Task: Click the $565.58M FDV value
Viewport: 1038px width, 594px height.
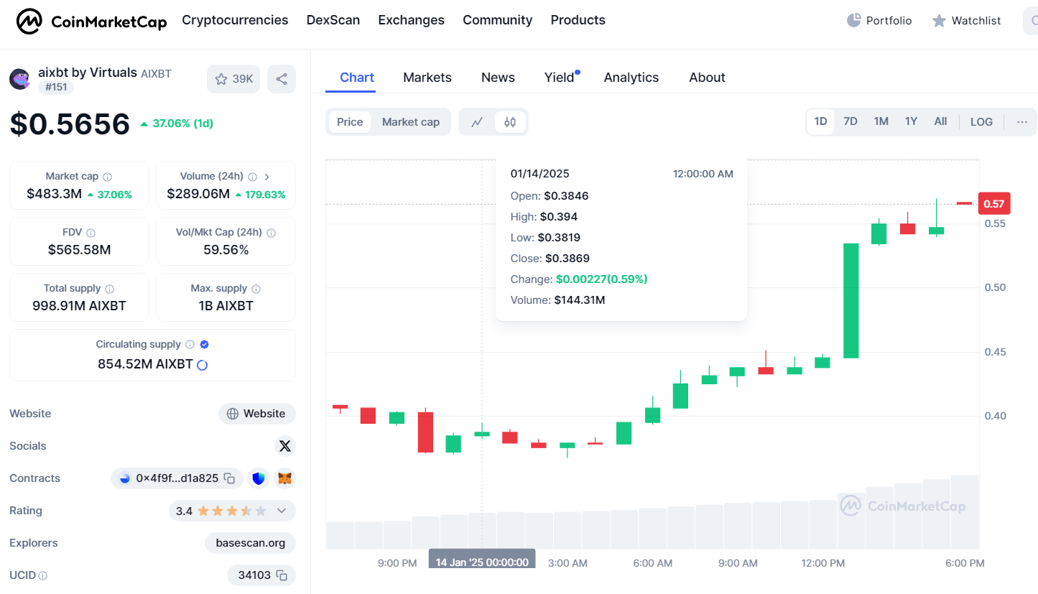Action: (x=79, y=250)
